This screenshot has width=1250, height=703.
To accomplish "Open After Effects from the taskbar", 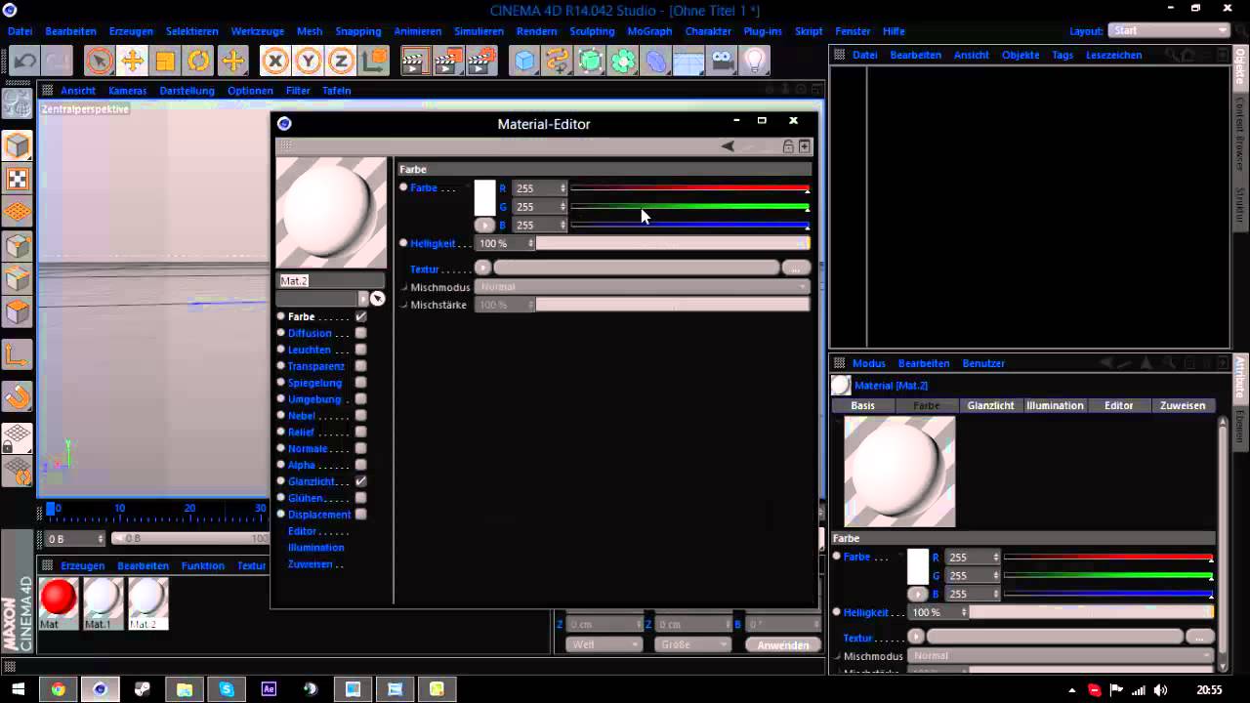I will tap(269, 689).
